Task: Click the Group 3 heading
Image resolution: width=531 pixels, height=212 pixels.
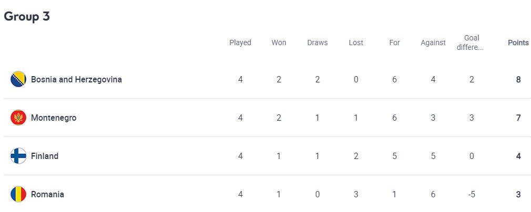Action: click(27, 16)
